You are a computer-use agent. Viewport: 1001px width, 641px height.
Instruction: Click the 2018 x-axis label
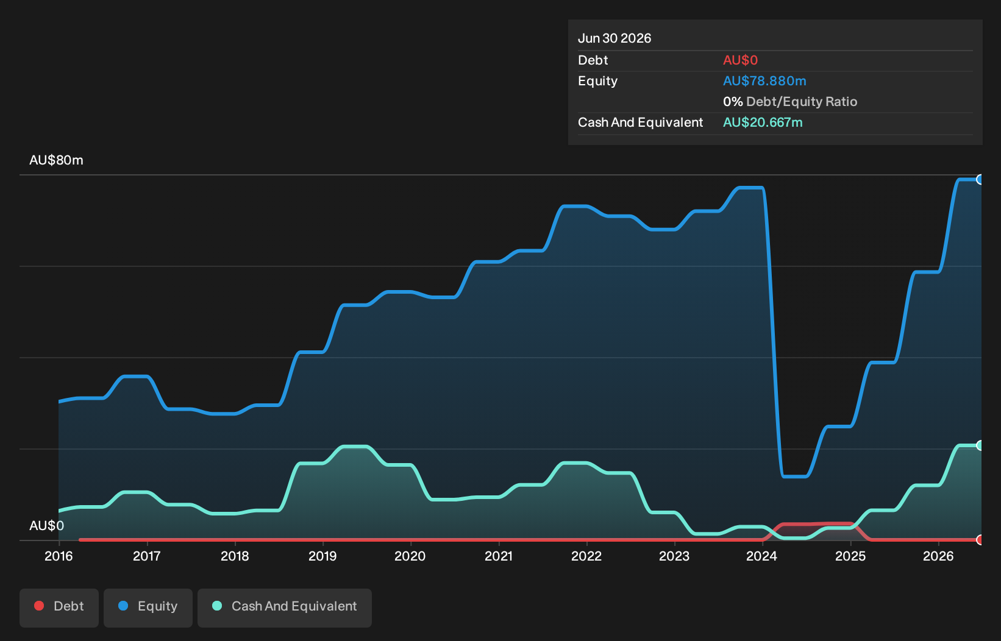point(235,556)
